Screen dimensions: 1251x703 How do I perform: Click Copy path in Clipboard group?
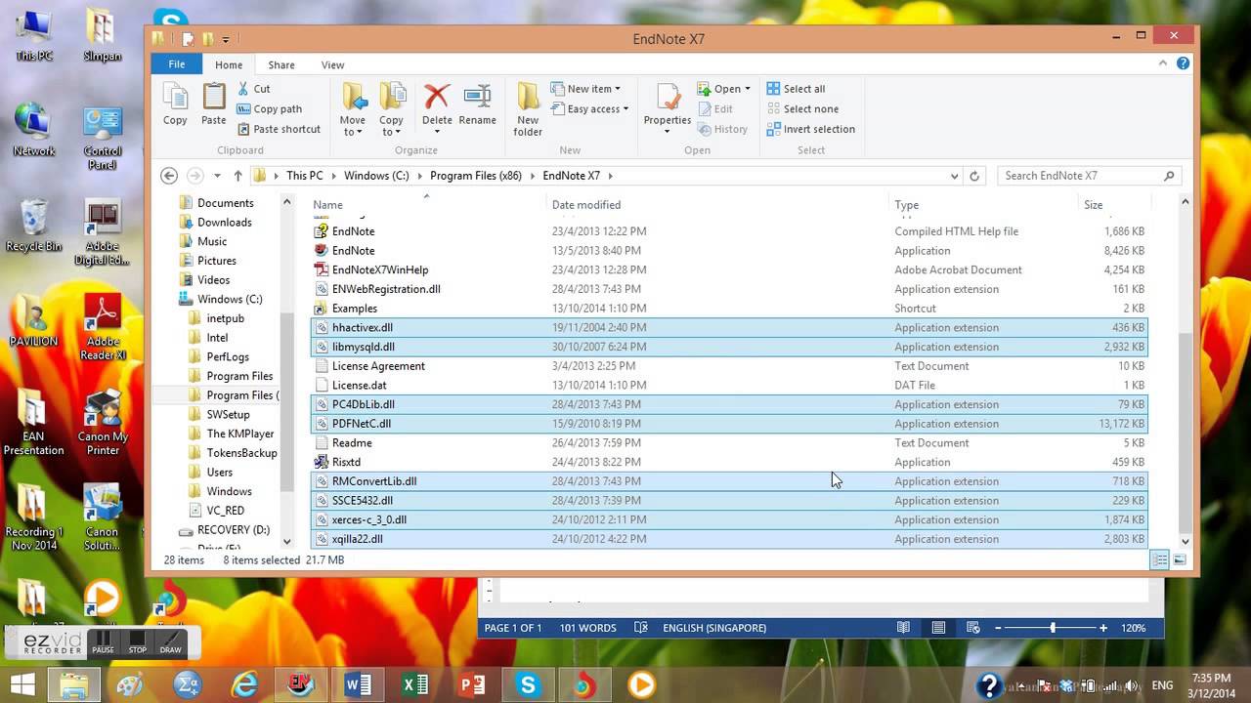(269, 109)
